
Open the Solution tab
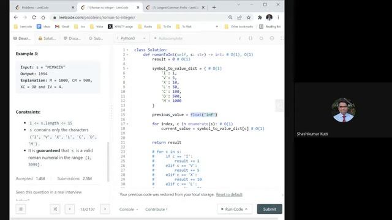(x=47, y=38)
